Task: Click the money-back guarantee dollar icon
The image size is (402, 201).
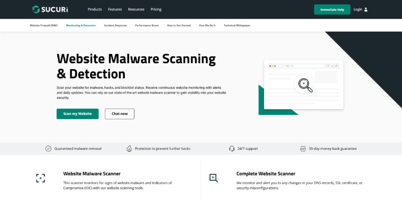Action: (x=303, y=149)
